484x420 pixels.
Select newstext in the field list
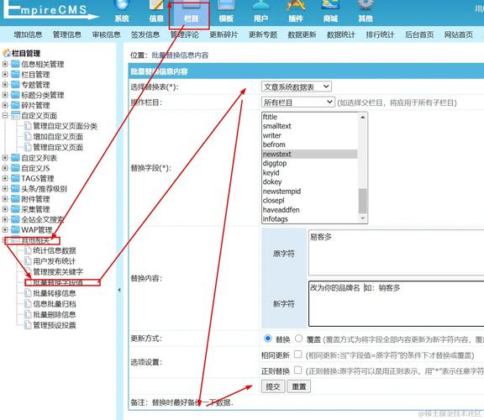point(309,154)
